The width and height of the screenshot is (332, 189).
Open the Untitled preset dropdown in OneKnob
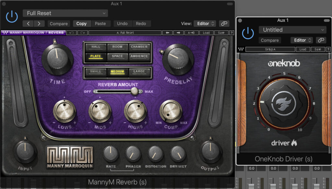click(x=292, y=30)
